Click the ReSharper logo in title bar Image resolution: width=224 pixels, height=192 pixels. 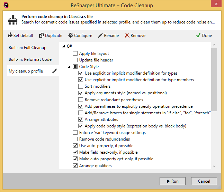[x=6, y=5]
